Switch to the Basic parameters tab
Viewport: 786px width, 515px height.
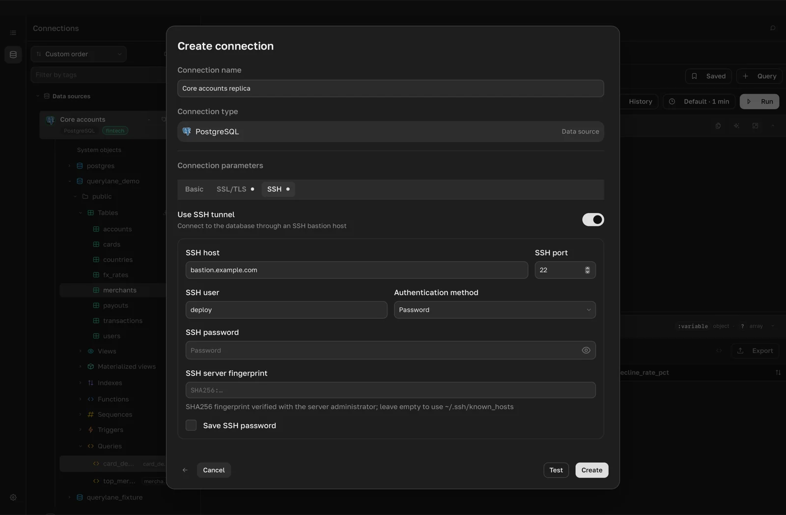pyautogui.click(x=194, y=189)
